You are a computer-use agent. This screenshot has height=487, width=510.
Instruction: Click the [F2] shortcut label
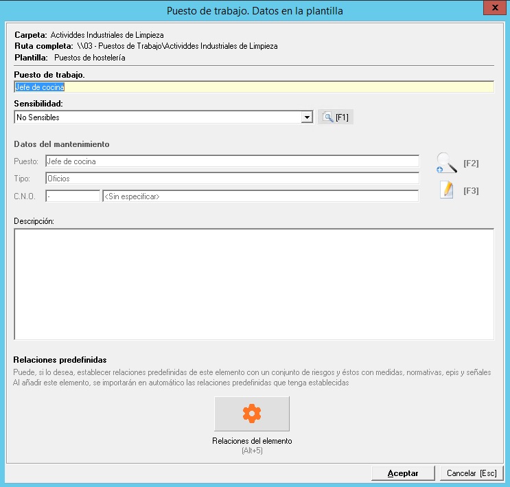(471, 163)
